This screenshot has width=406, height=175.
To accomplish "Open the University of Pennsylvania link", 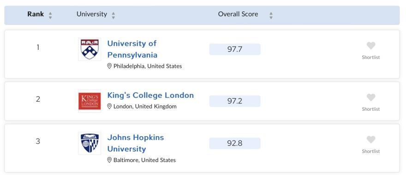I will 132,49.
